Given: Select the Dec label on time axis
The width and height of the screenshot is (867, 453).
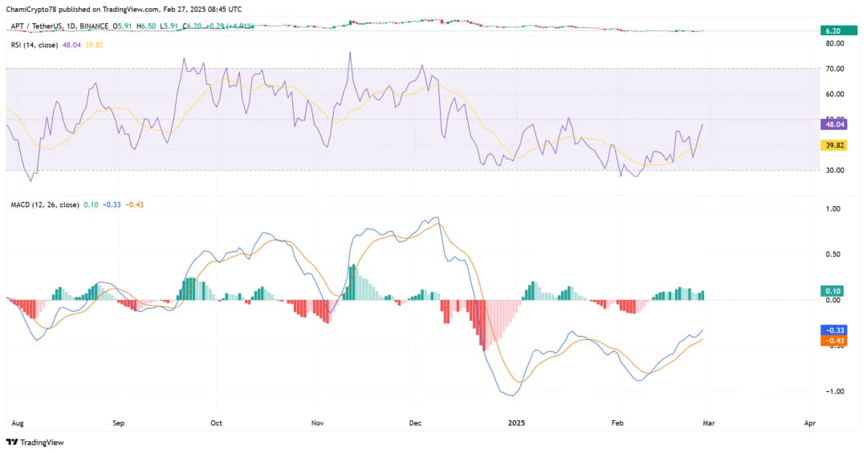Looking at the screenshot, I should click(x=415, y=421).
